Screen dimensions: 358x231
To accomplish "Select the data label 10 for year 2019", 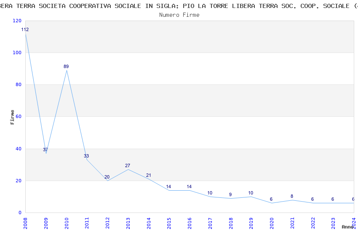I will [x=251, y=193].
